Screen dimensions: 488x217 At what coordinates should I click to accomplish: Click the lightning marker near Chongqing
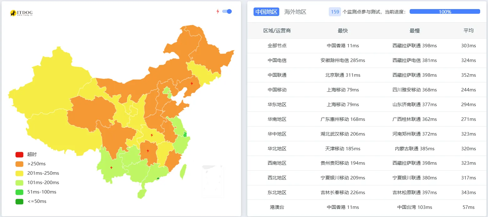[148, 151]
